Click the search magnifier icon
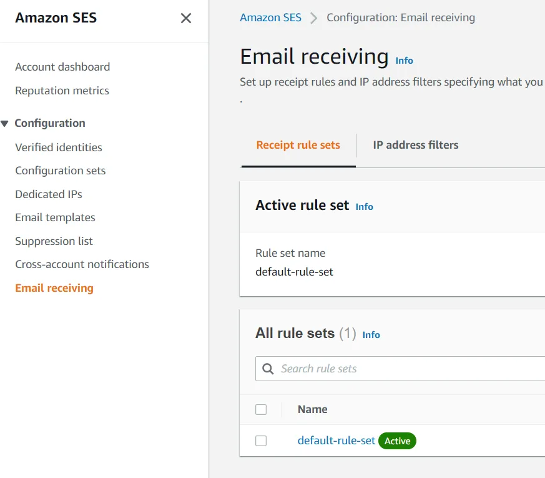545x478 pixels. 268,369
